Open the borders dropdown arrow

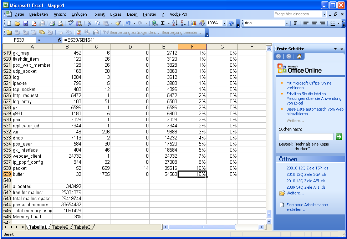click(x=338, y=23)
